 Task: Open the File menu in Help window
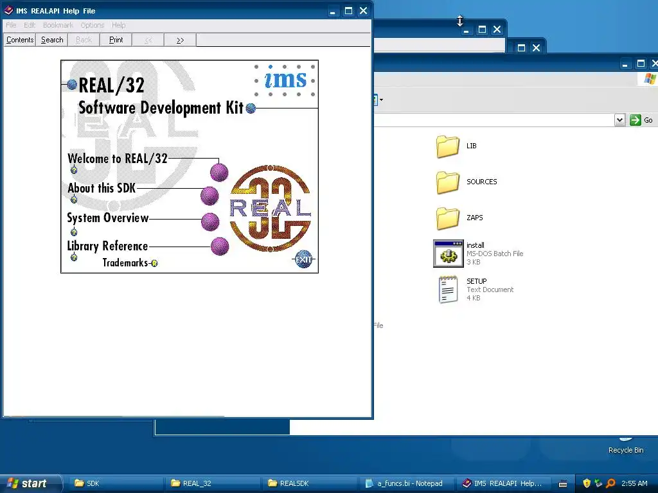[x=11, y=25]
